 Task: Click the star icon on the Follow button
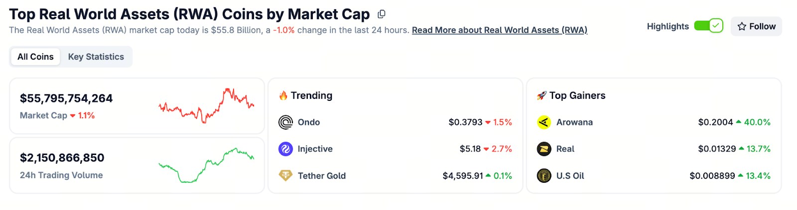742,26
